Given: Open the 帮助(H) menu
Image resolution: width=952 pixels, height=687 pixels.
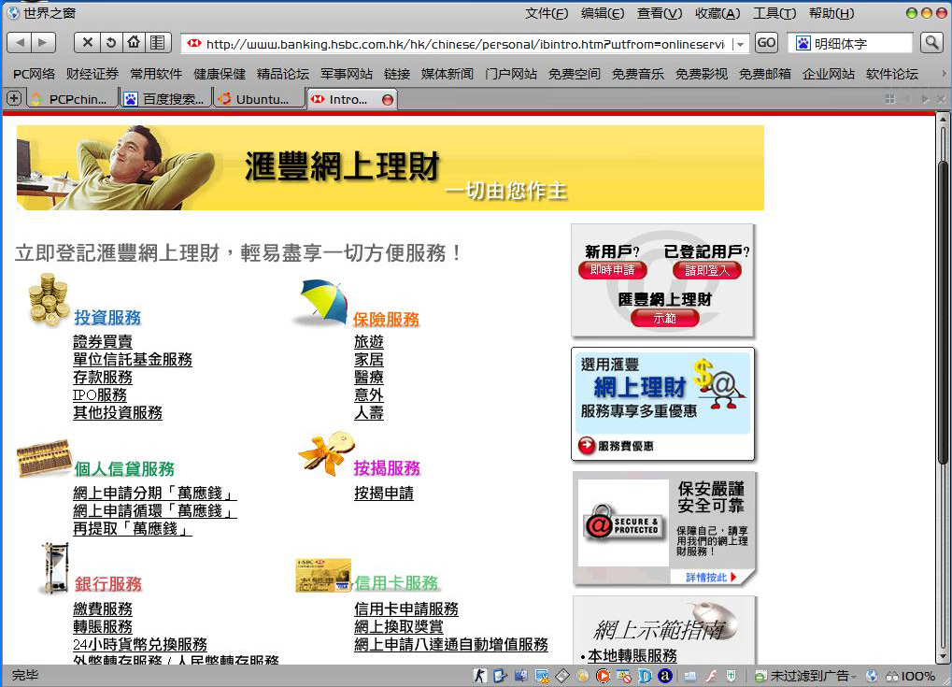Looking at the screenshot, I should pos(831,13).
